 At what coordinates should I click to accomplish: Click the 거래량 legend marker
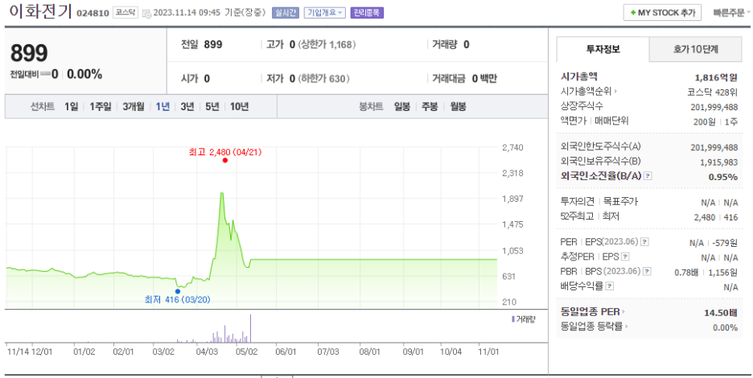point(513,319)
